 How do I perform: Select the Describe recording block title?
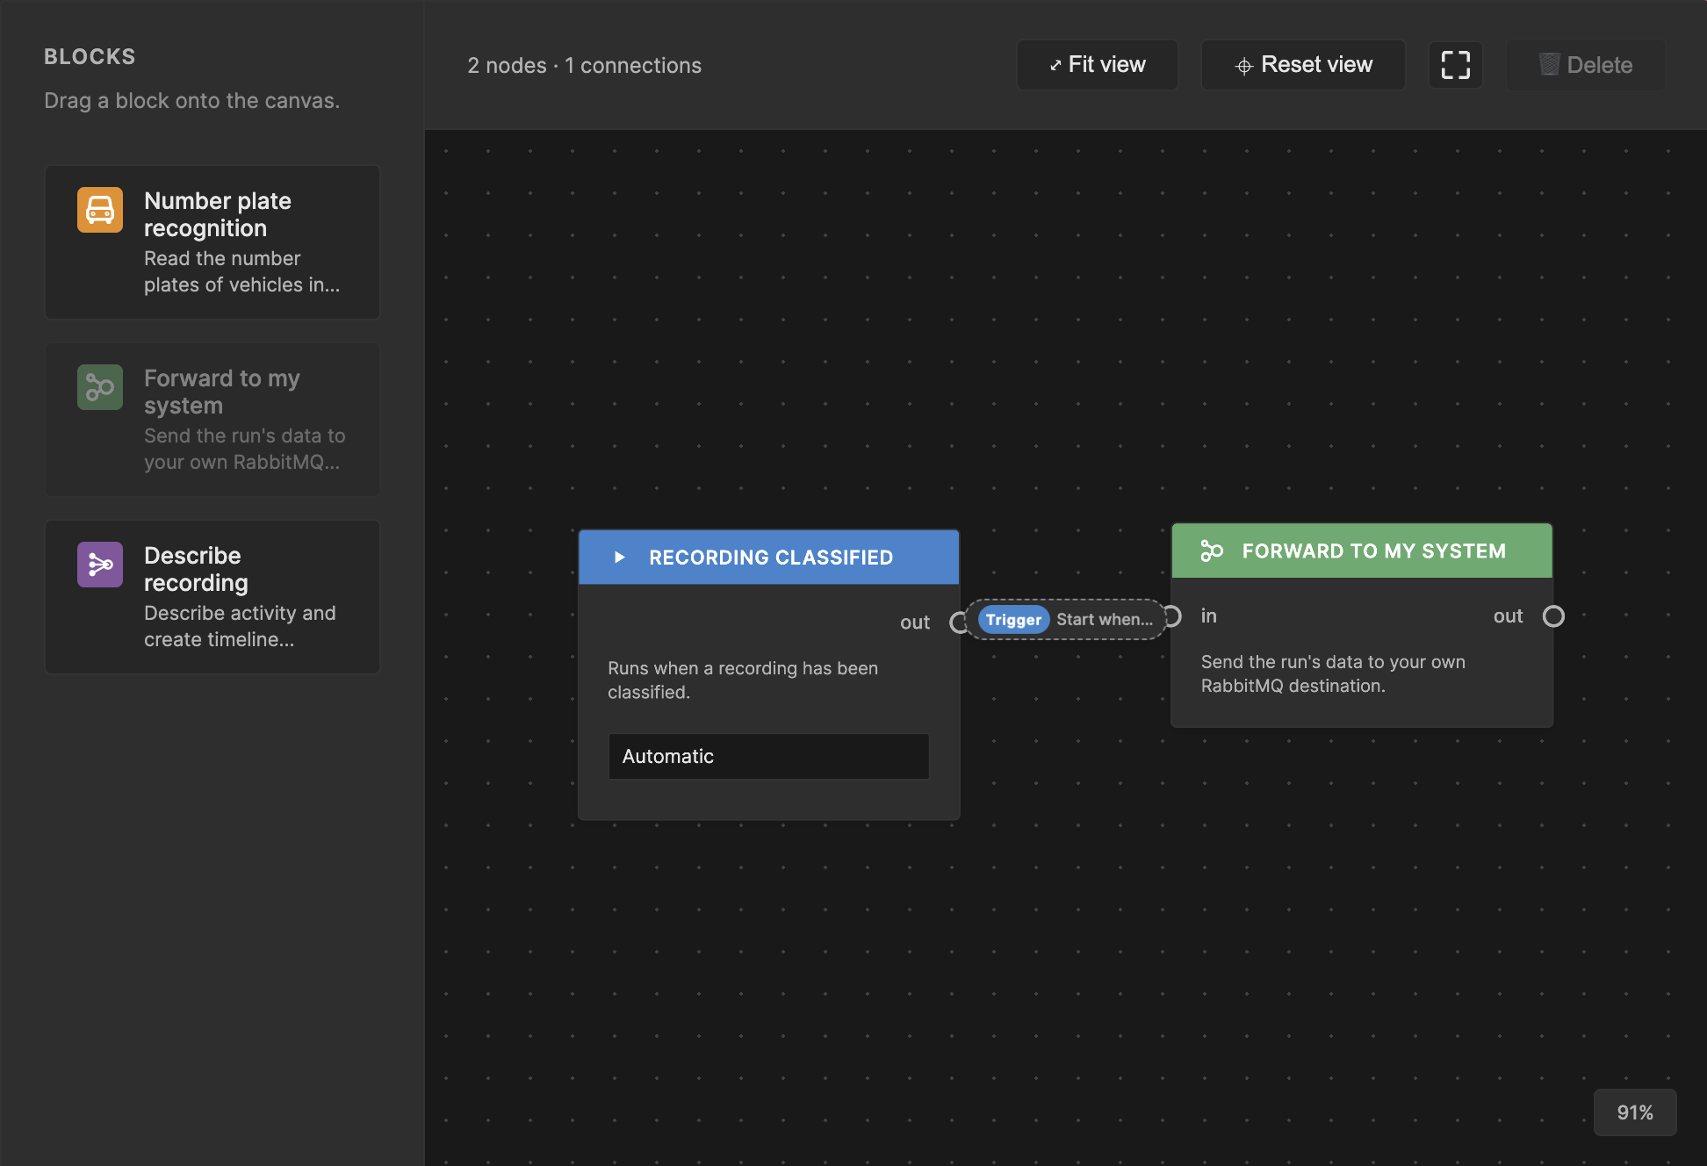pos(196,569)
